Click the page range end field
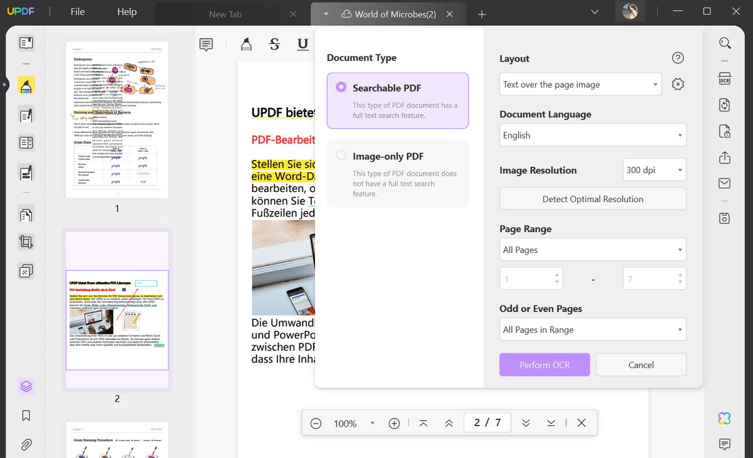753x458 pixels. click(654, 279)
